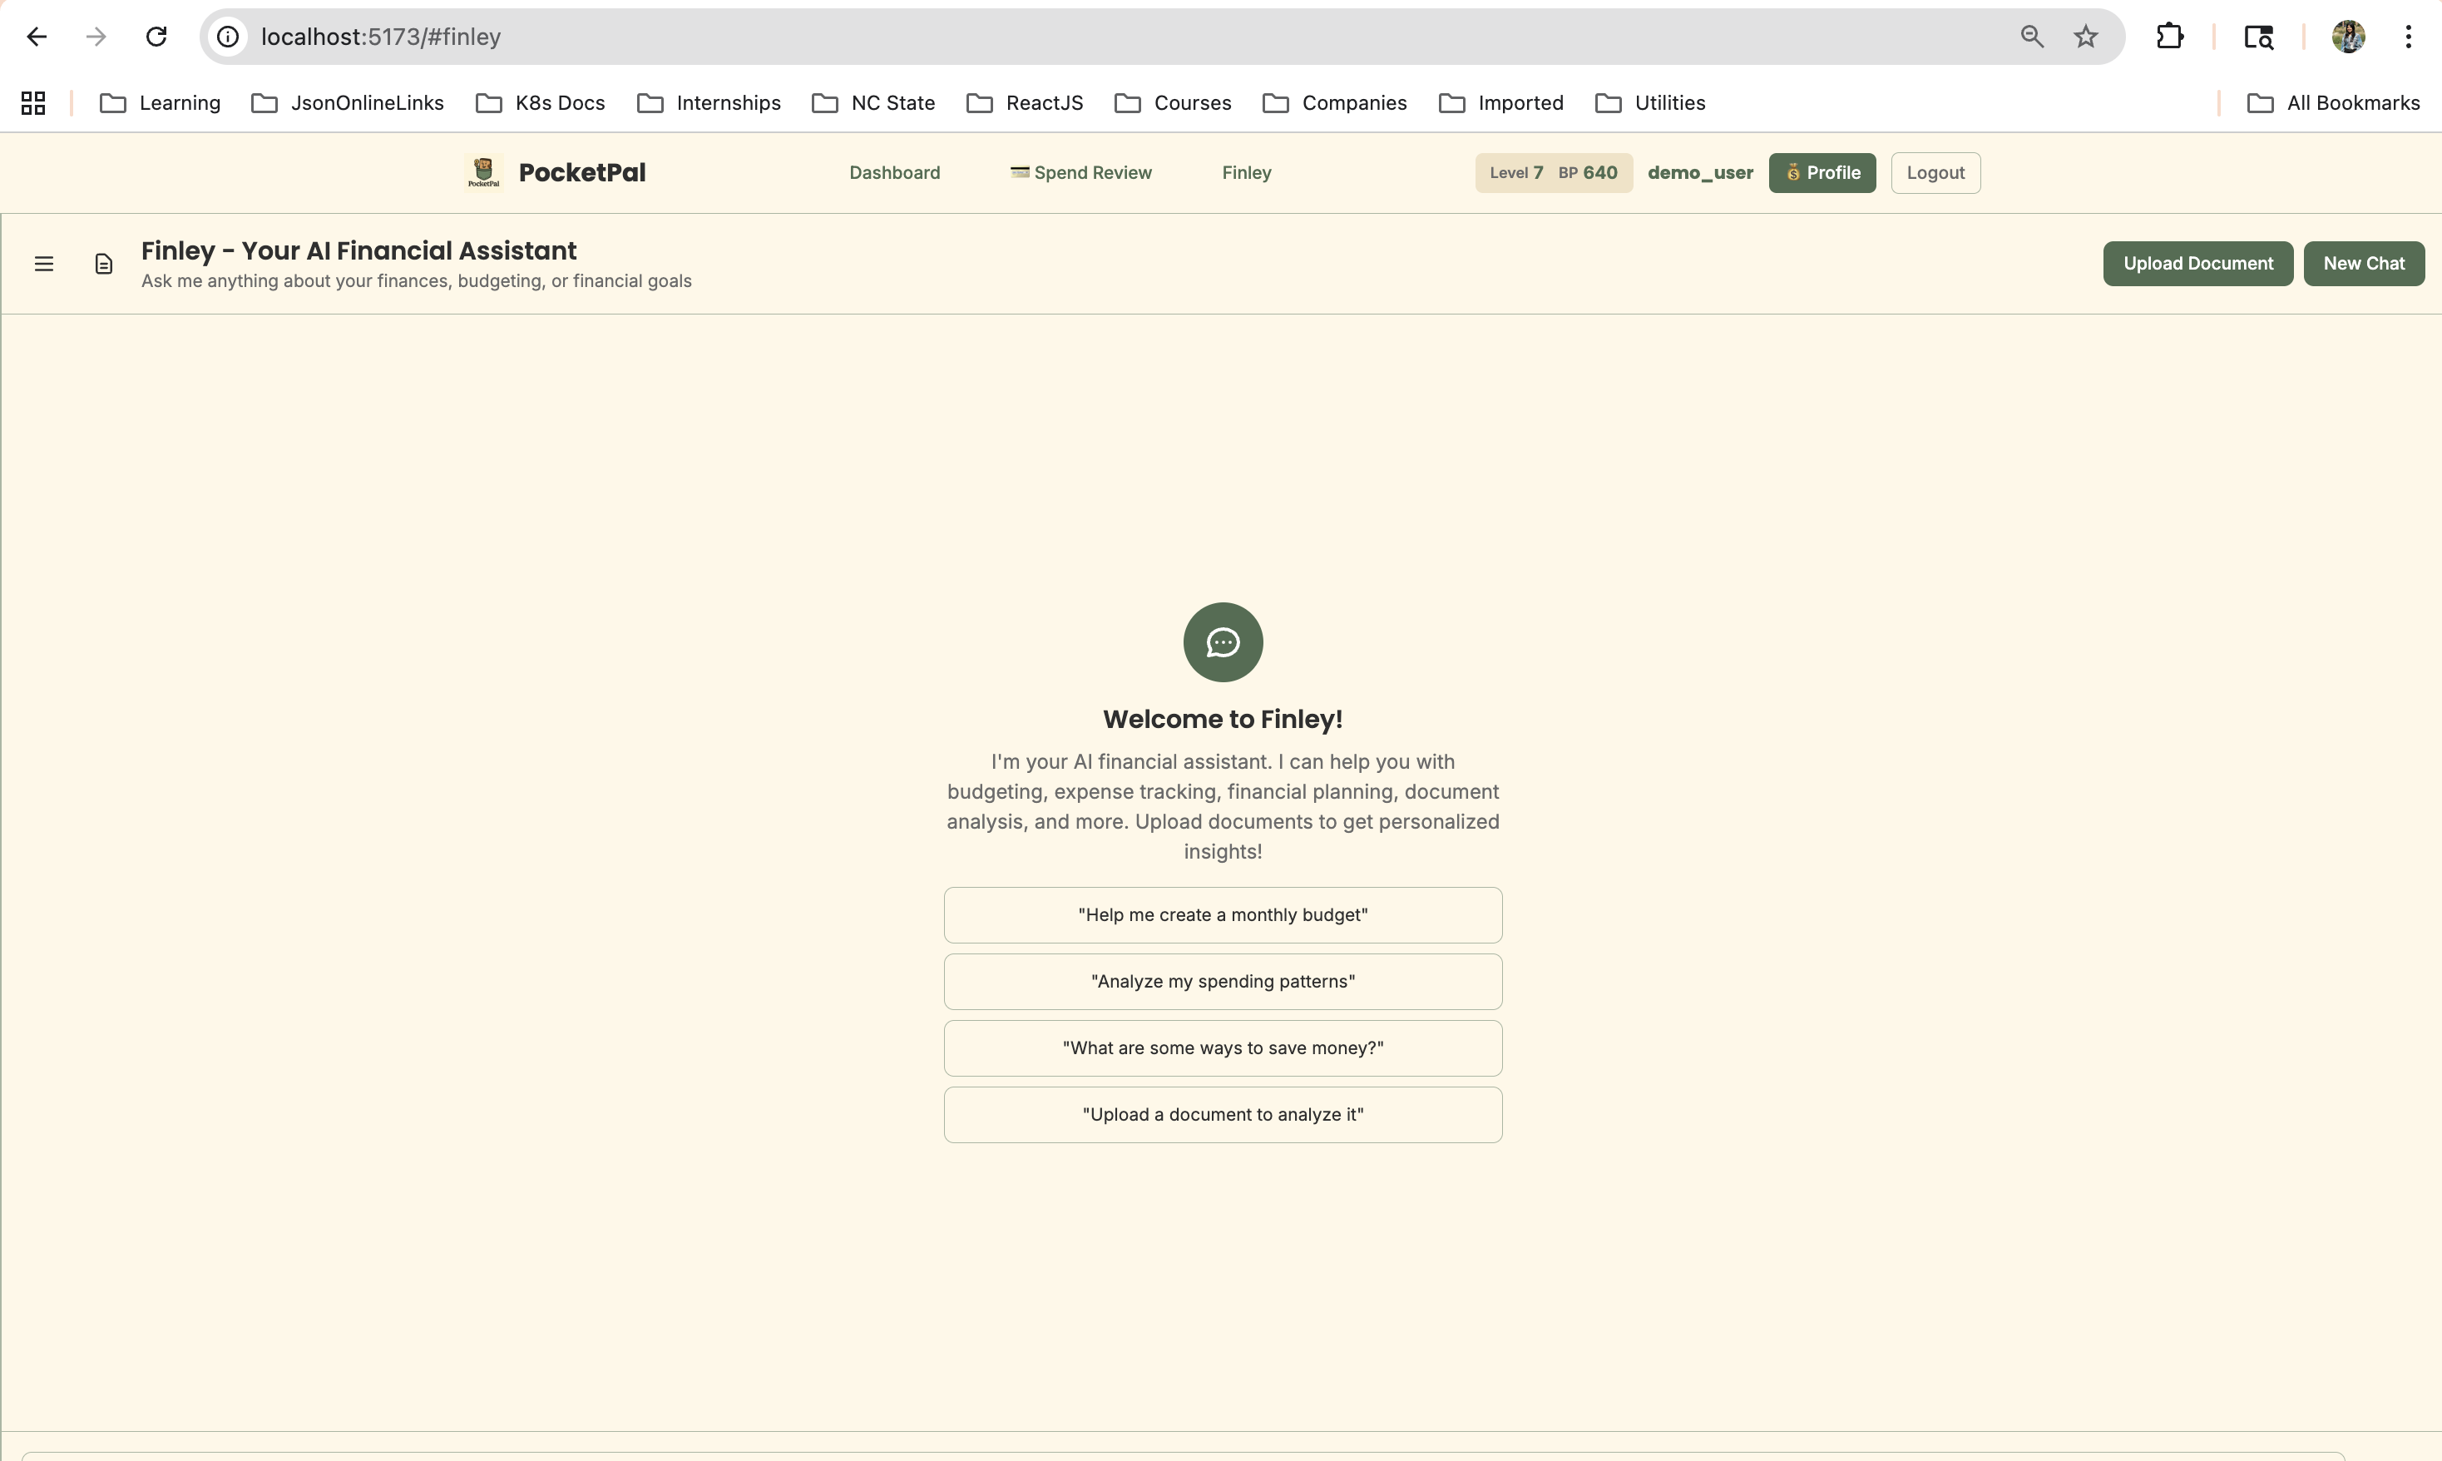Expand the All Bookmarks folder
This screenshot has height=1461, width=2442.
point(2333,102)
